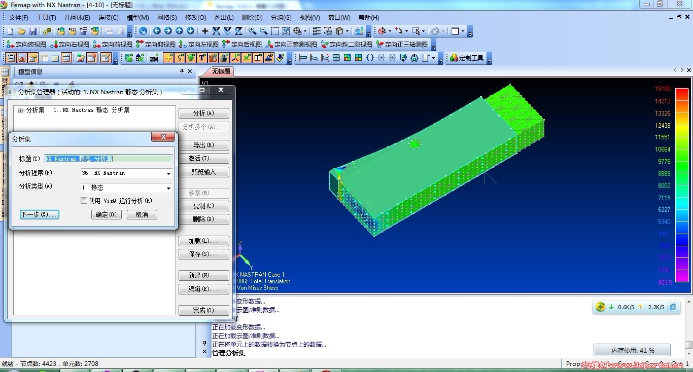Open 文件(F) menu
The height and width of the screenshot is (372, 693).
(19, 18)
